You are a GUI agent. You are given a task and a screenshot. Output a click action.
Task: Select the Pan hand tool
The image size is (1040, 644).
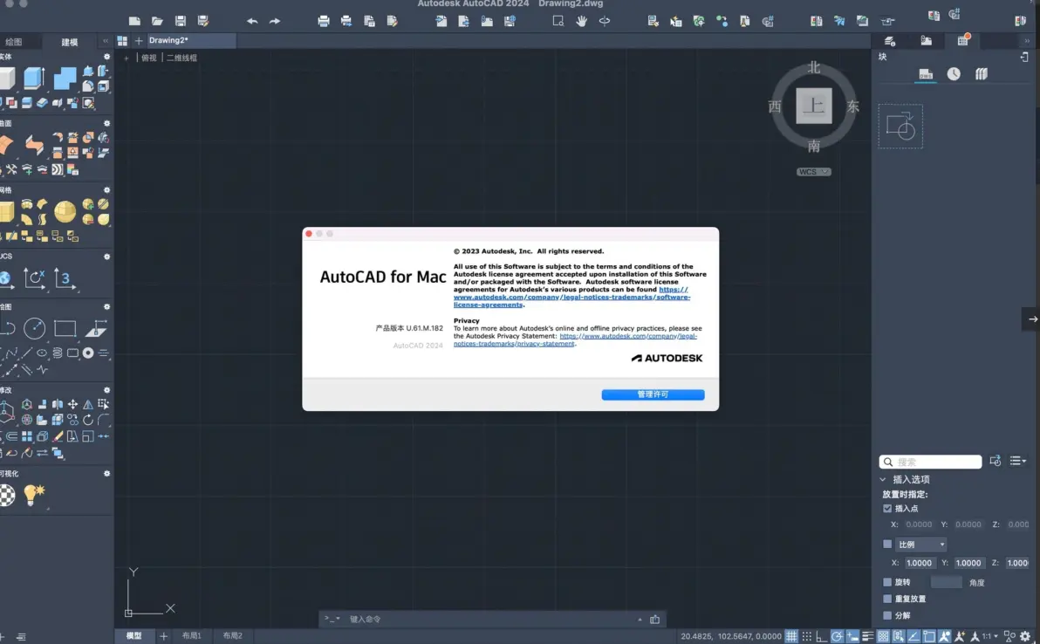coord(582,21)
